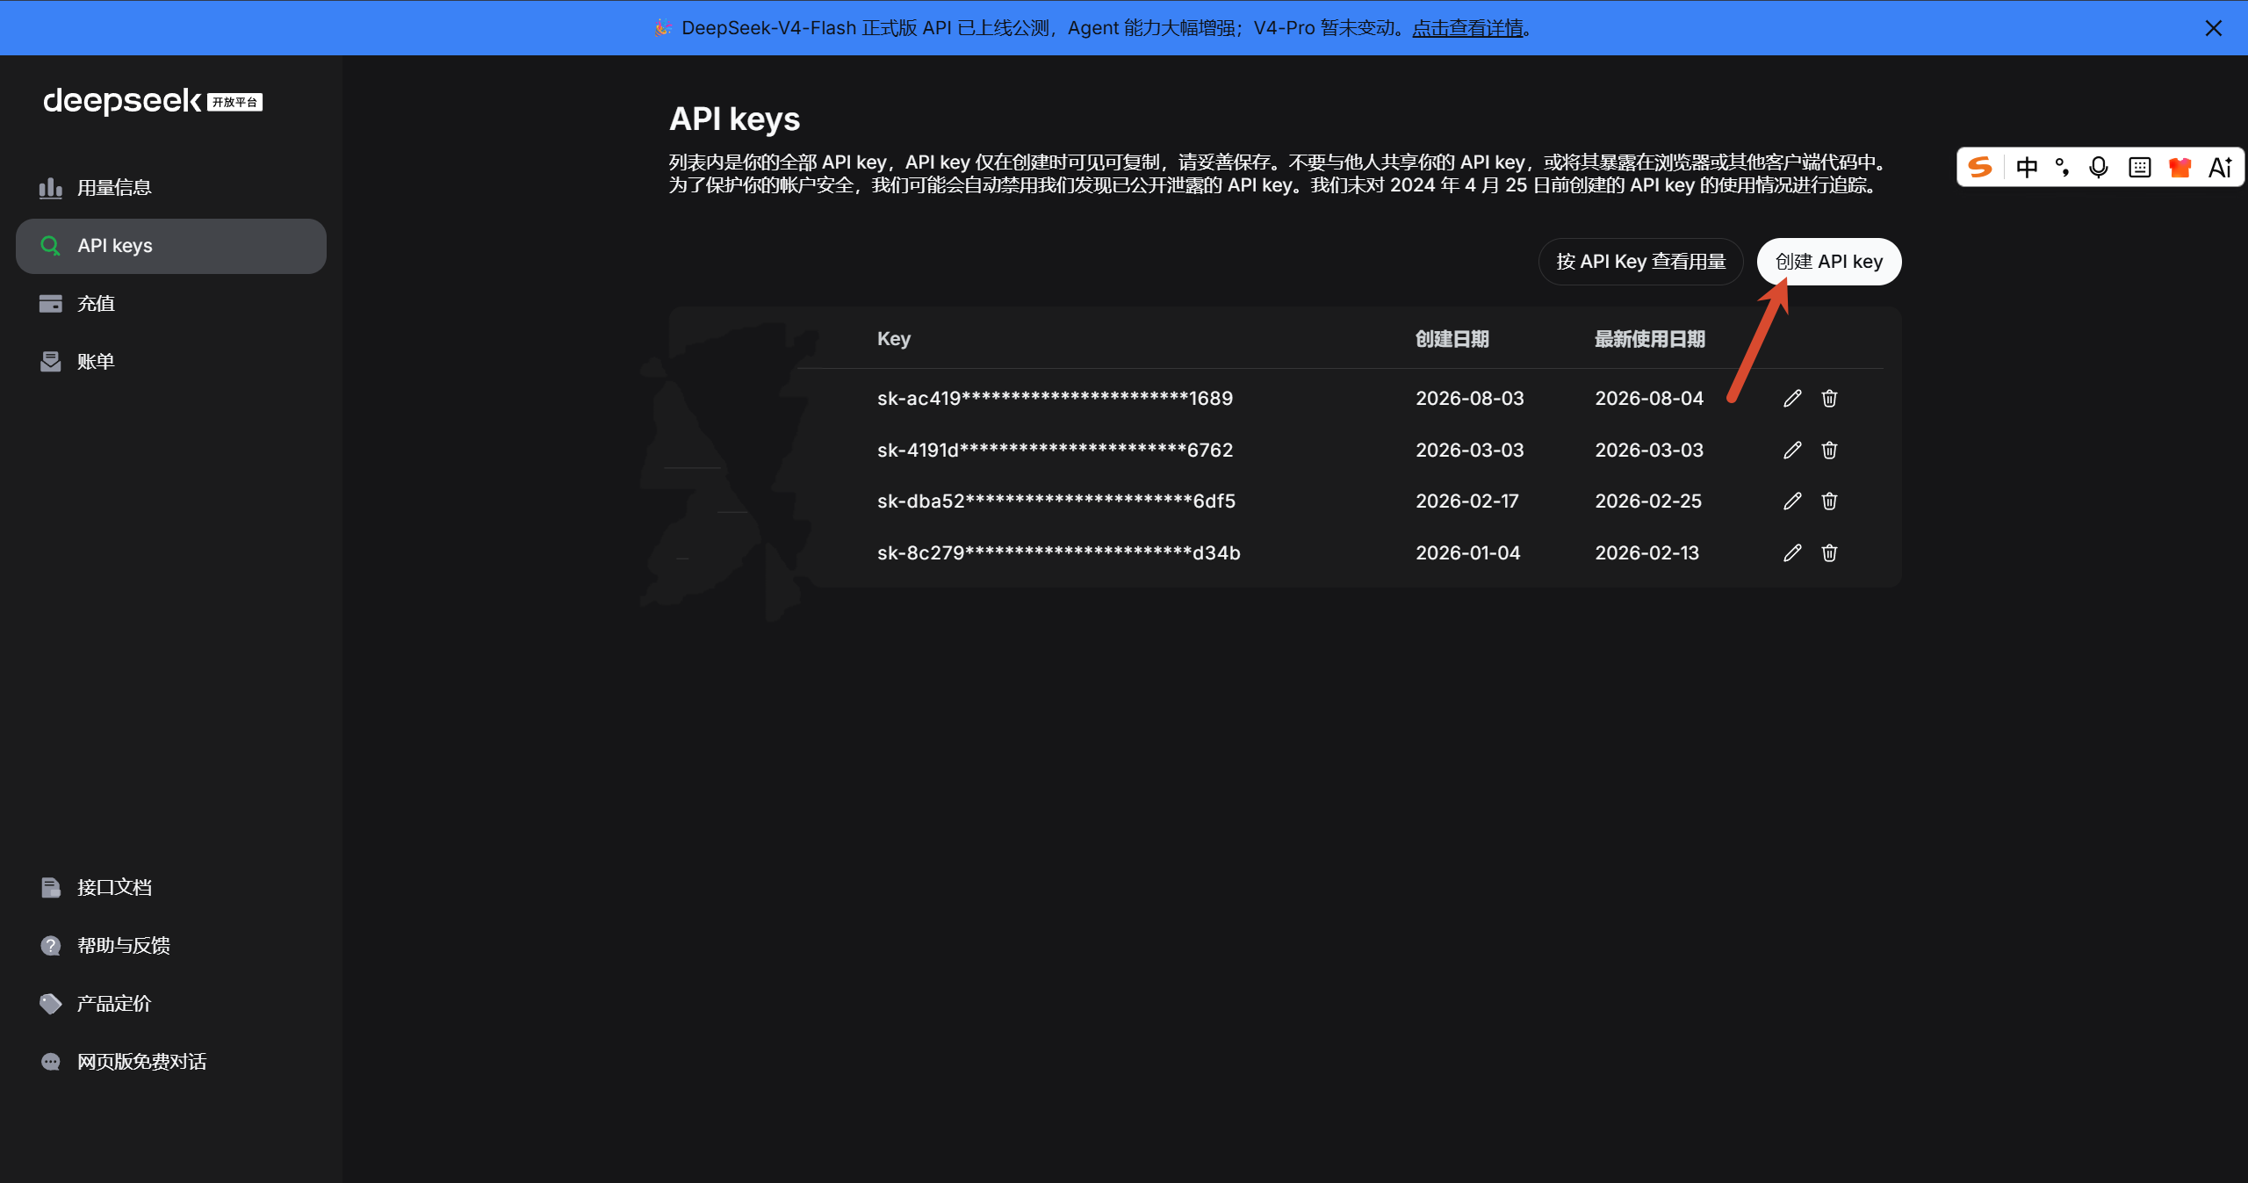Click the 创建日期 column header
Screen dimensions: 2248x1183
(1452, 339)
